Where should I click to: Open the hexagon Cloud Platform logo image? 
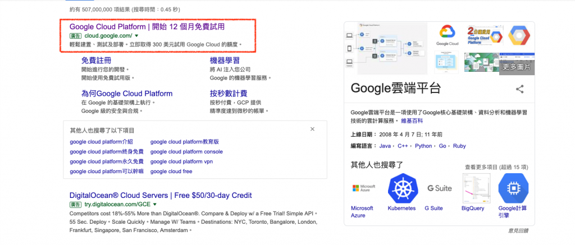click(519, 36)
